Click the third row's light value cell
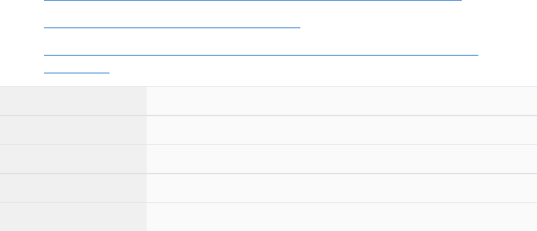 tap(342, 159)
